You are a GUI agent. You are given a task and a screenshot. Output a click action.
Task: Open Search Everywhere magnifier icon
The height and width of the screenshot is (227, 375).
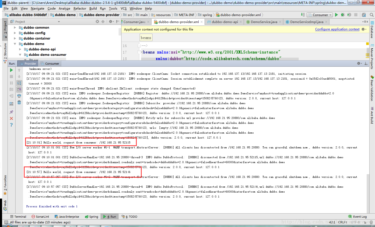point(372,15)
